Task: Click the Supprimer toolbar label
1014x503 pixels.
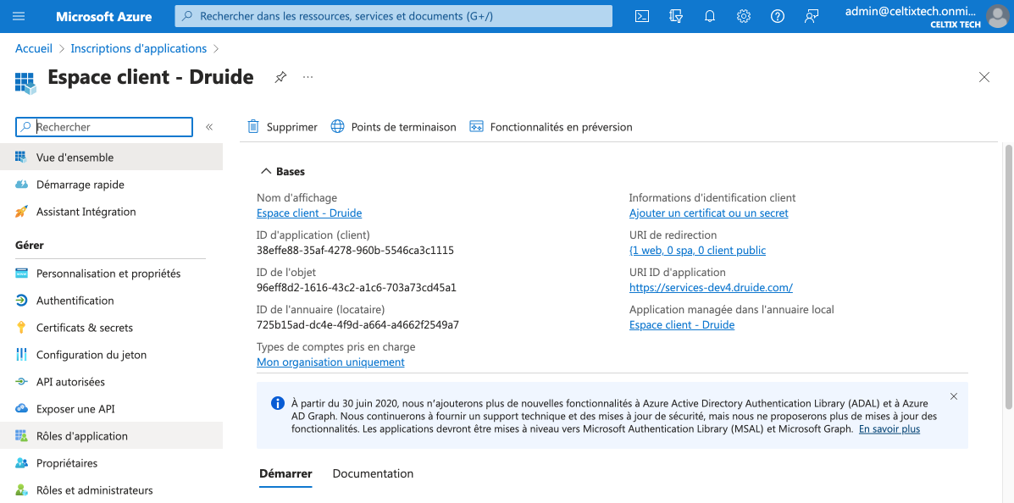Action: (x=292, y=127)
